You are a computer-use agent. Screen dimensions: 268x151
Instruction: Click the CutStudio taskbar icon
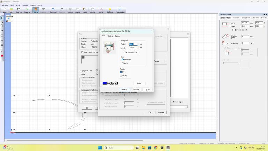pyautogui.click(x=168, y=148)
